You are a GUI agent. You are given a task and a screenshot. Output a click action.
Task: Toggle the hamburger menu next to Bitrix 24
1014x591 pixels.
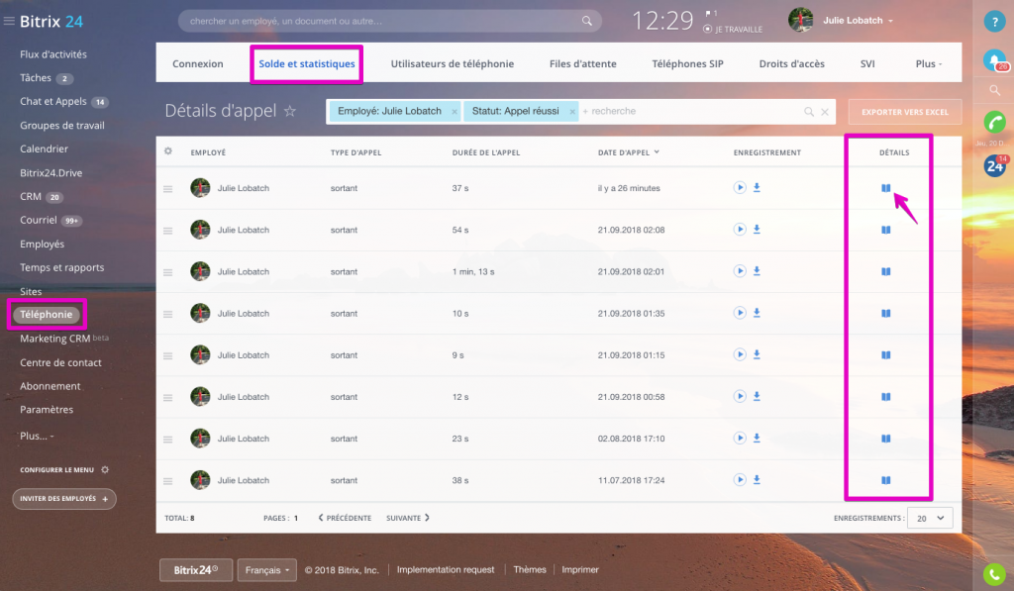(x=9, y=21)
